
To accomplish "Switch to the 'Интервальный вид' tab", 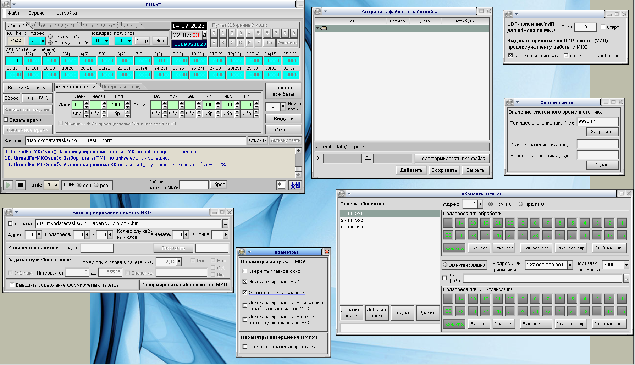I will tap(122, 87).
